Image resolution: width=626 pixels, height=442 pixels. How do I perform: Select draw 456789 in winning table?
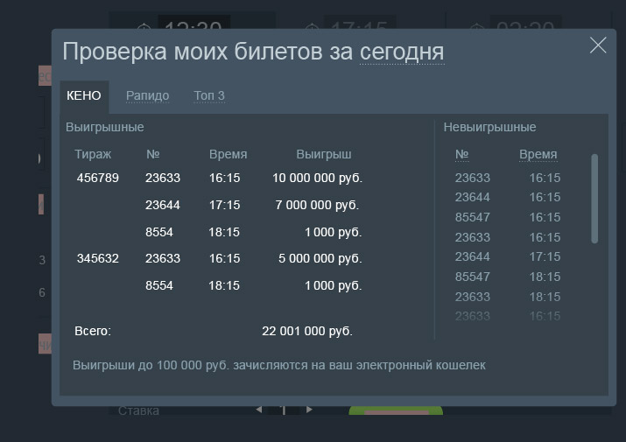click(98, 179)
